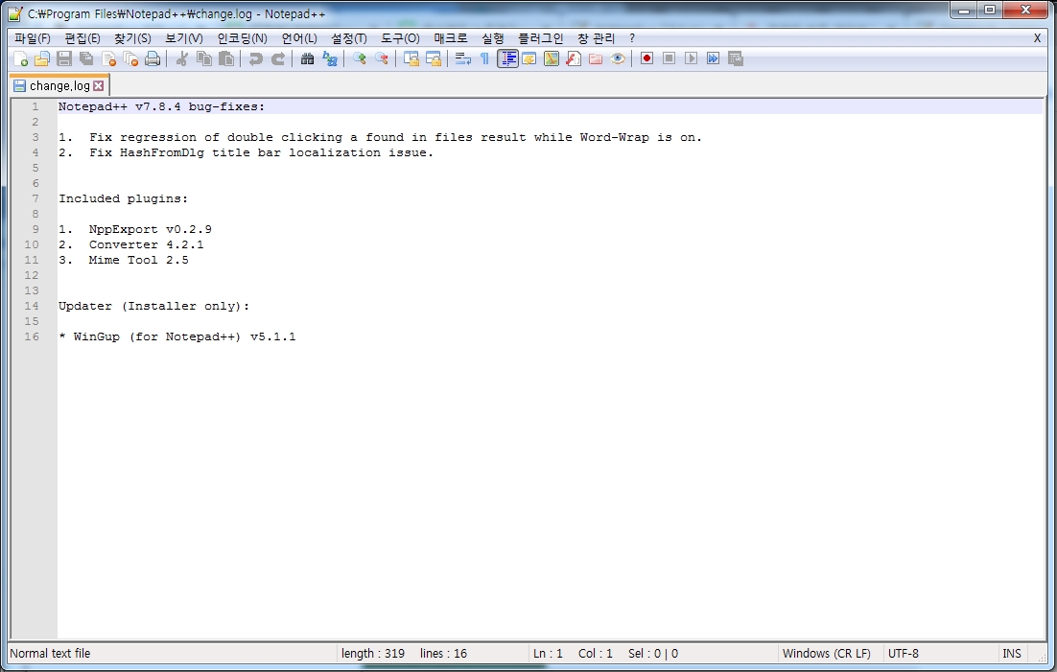Click 'Windows (CR LF)' line ending field
This screenshot has height=672, width=1057.
pyautogui.click(x=827, y=653)
